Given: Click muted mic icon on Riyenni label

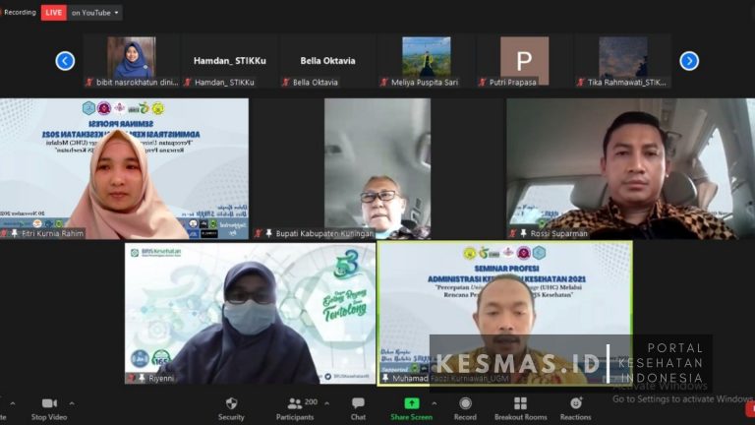Looking at the screenshot, I should pos(131,378).
